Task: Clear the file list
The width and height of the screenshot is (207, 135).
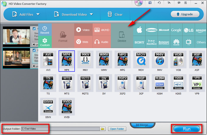Action: click(x=115, y=14)
